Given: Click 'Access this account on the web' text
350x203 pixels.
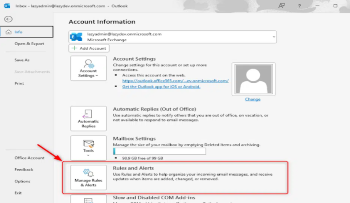Looking at the screenshot, I should (154, 75).
